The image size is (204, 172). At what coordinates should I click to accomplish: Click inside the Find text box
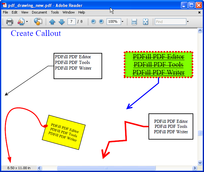pyautogui.click(x=170, y=22)
